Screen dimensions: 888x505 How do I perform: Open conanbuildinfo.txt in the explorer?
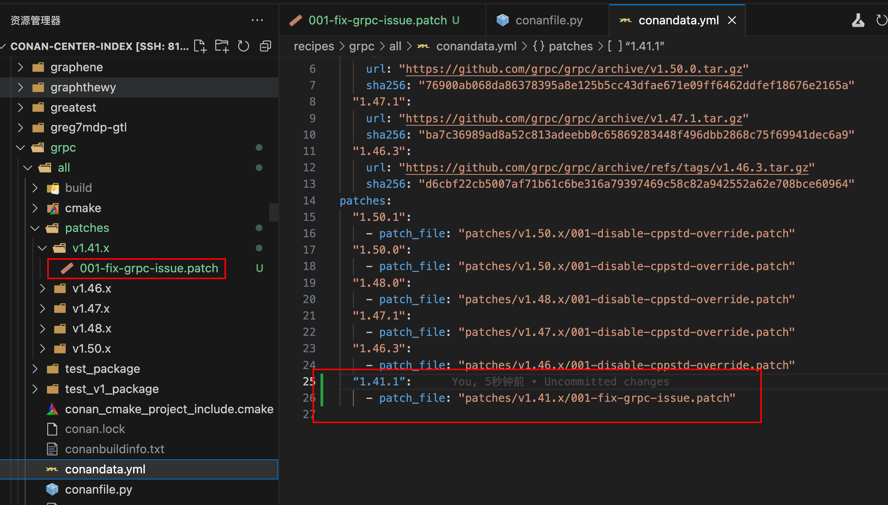tap(139, 449)
